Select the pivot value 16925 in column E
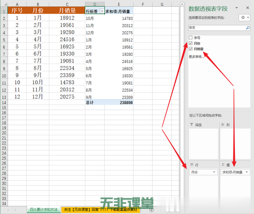The image size is (254, 214). coord(119,68)
